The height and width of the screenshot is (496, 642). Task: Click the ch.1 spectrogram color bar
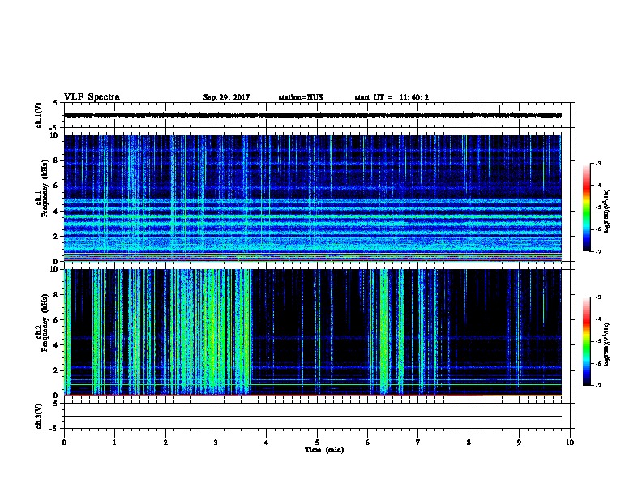[586, 207]
